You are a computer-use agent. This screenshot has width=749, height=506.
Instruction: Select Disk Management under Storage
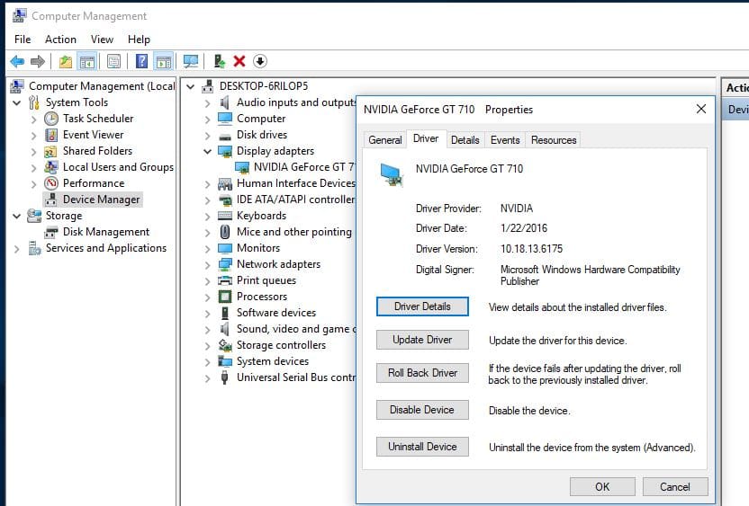(x=106, y=232)
